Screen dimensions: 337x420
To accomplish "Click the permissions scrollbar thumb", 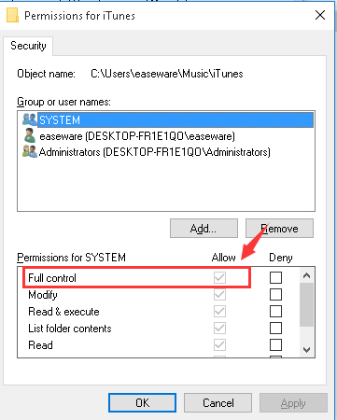I will (306, 305).
